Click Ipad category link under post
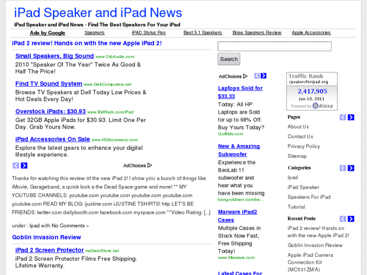The width and height of the screenshot is (367, 275). 34,226
